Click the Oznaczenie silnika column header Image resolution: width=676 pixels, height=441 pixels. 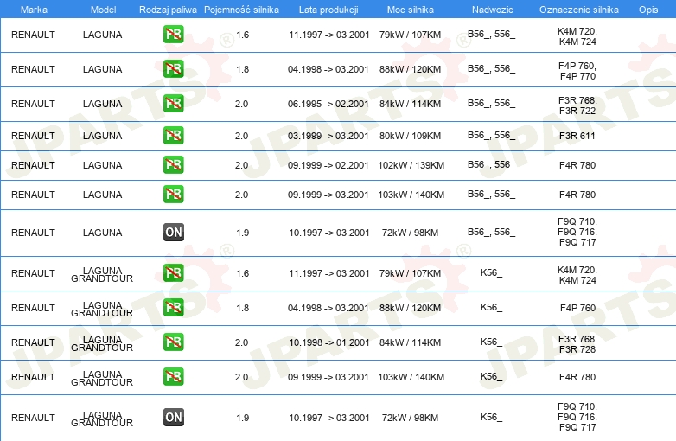coord(579,10)
